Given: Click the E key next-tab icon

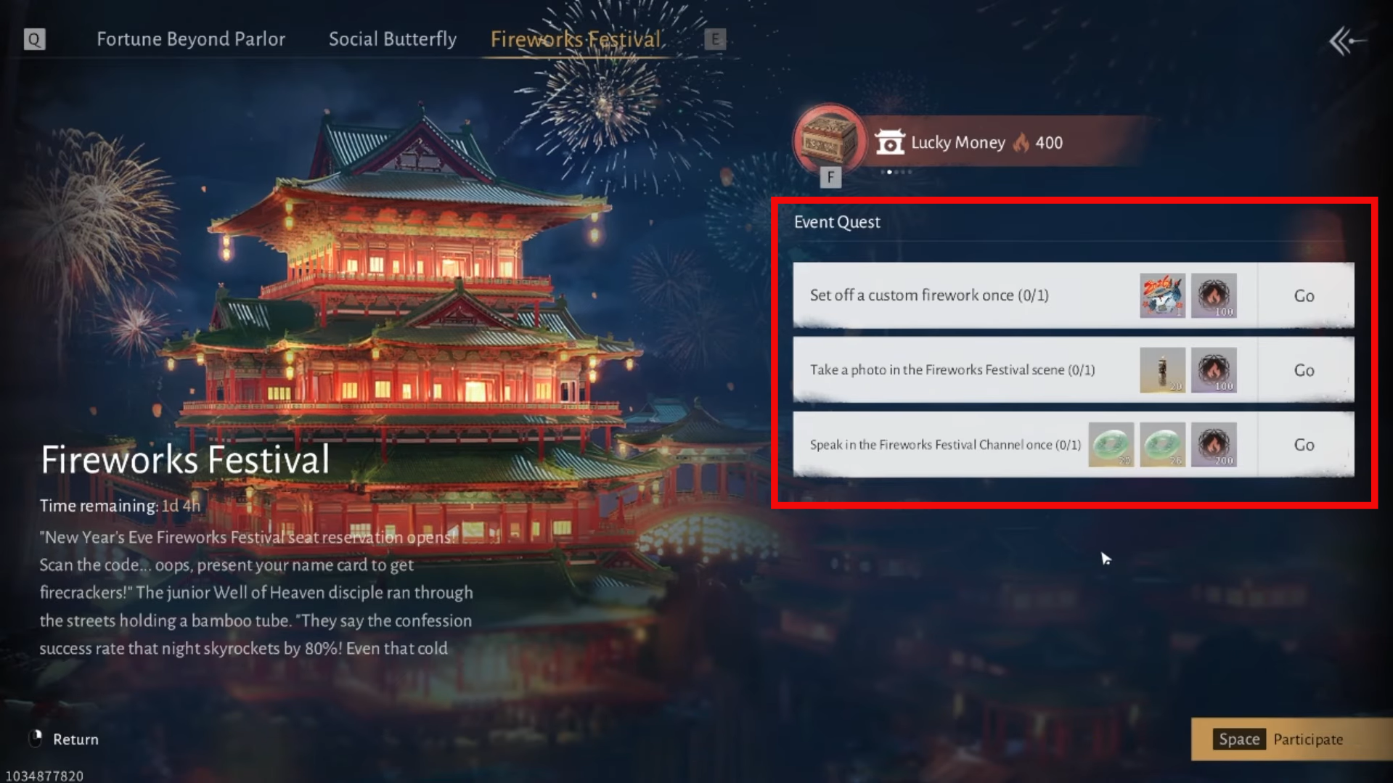Looking at the screenshot, I should 715,39.
